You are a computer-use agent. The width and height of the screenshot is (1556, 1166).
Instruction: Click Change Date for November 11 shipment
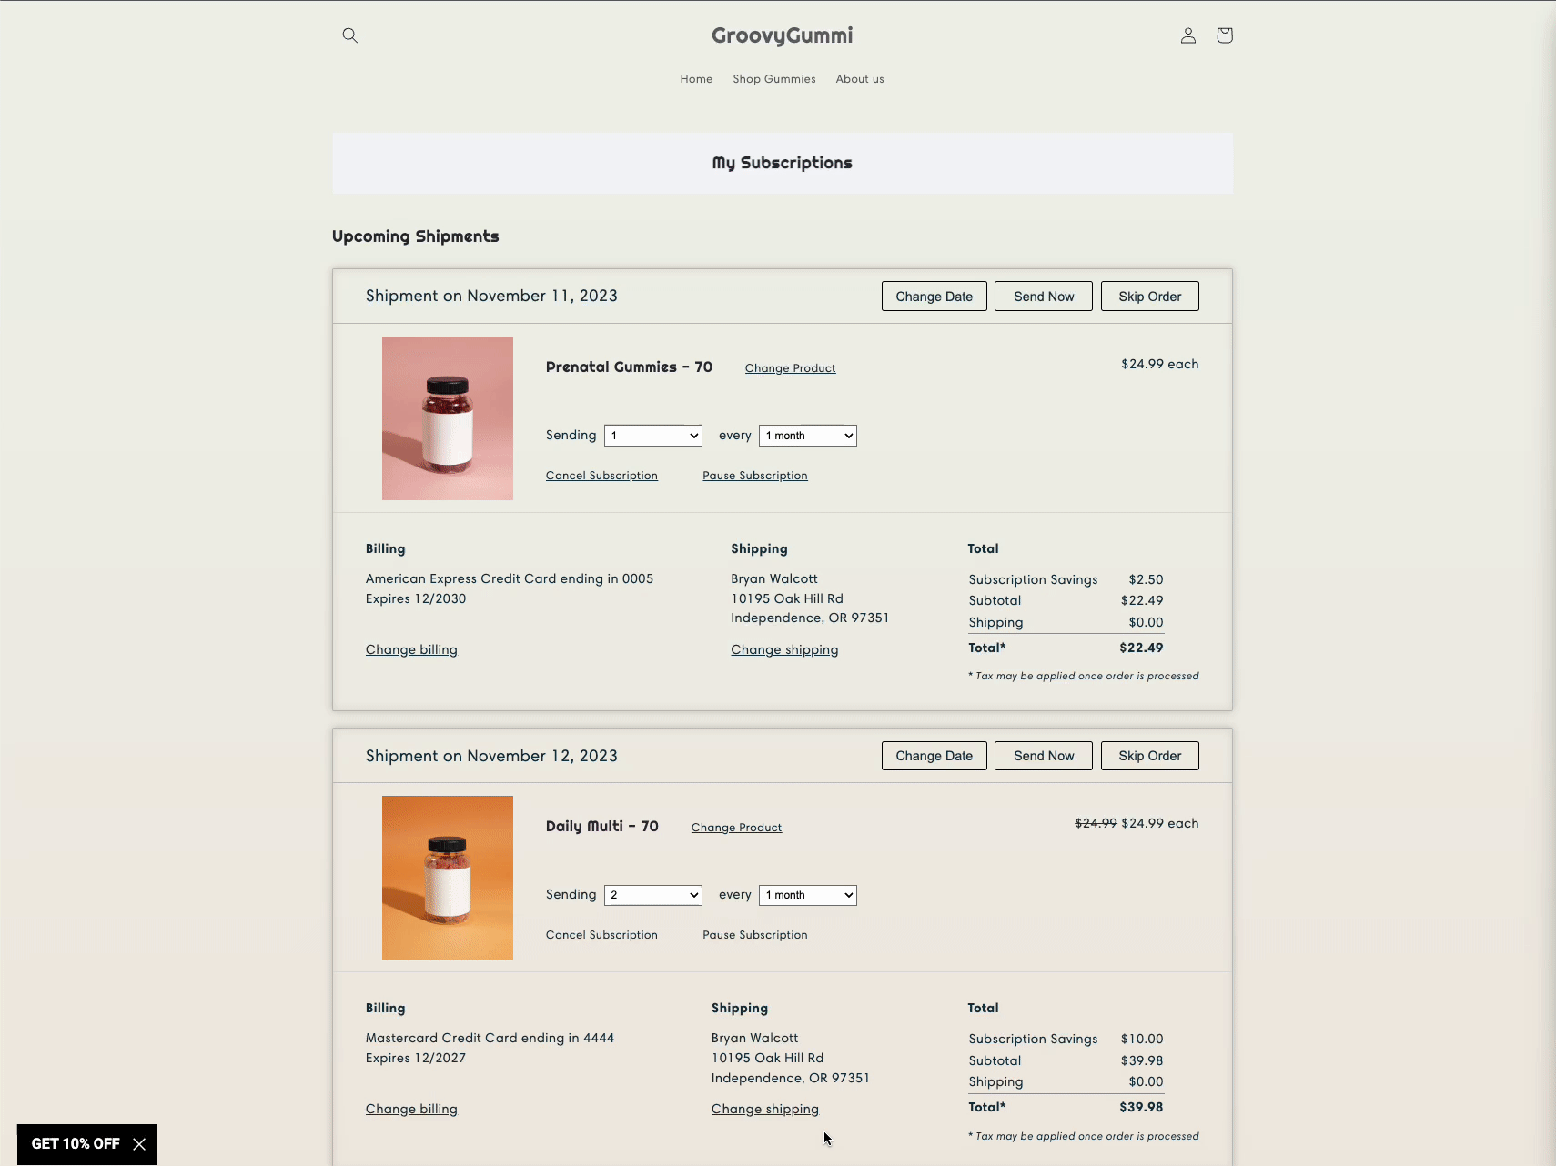[934, 296]
